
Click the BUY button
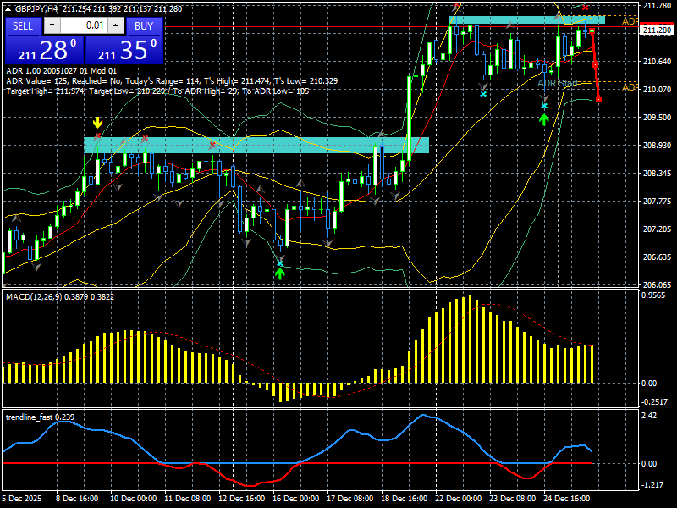[x=144, y=26]
